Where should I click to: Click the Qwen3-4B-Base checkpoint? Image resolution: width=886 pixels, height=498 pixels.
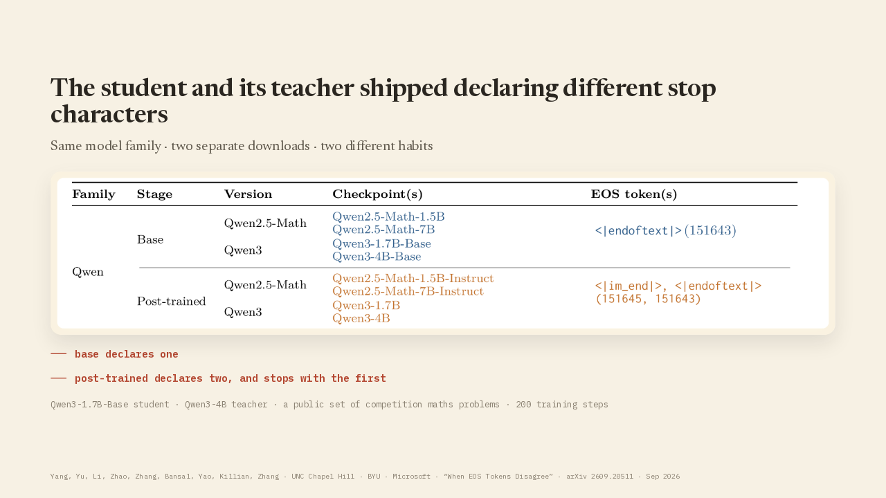377,257
